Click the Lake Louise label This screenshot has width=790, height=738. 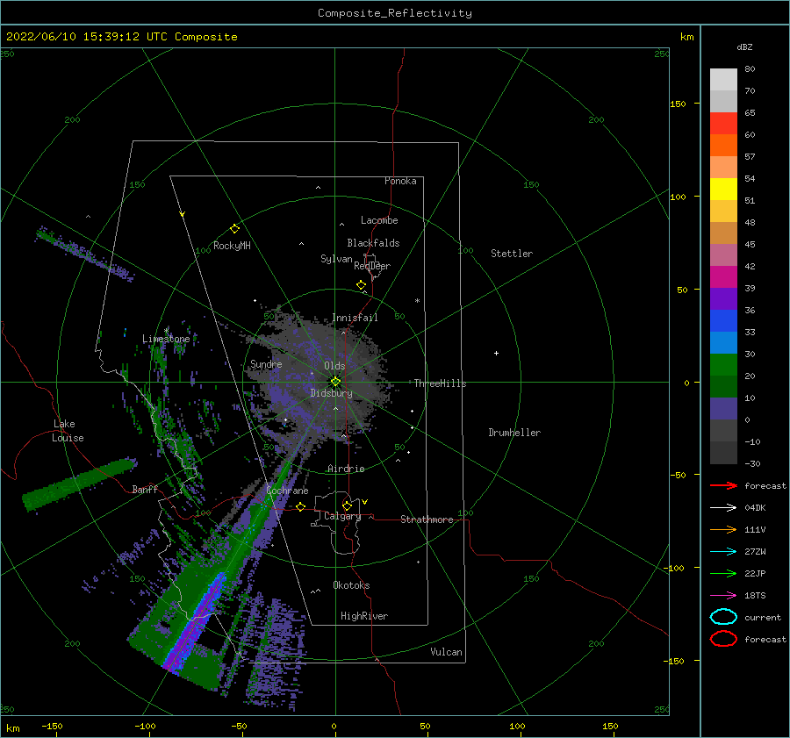tap(68, 431)
